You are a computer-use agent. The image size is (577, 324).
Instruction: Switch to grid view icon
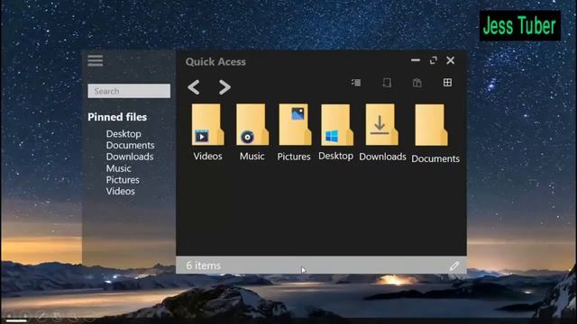[x=447, y=83]
